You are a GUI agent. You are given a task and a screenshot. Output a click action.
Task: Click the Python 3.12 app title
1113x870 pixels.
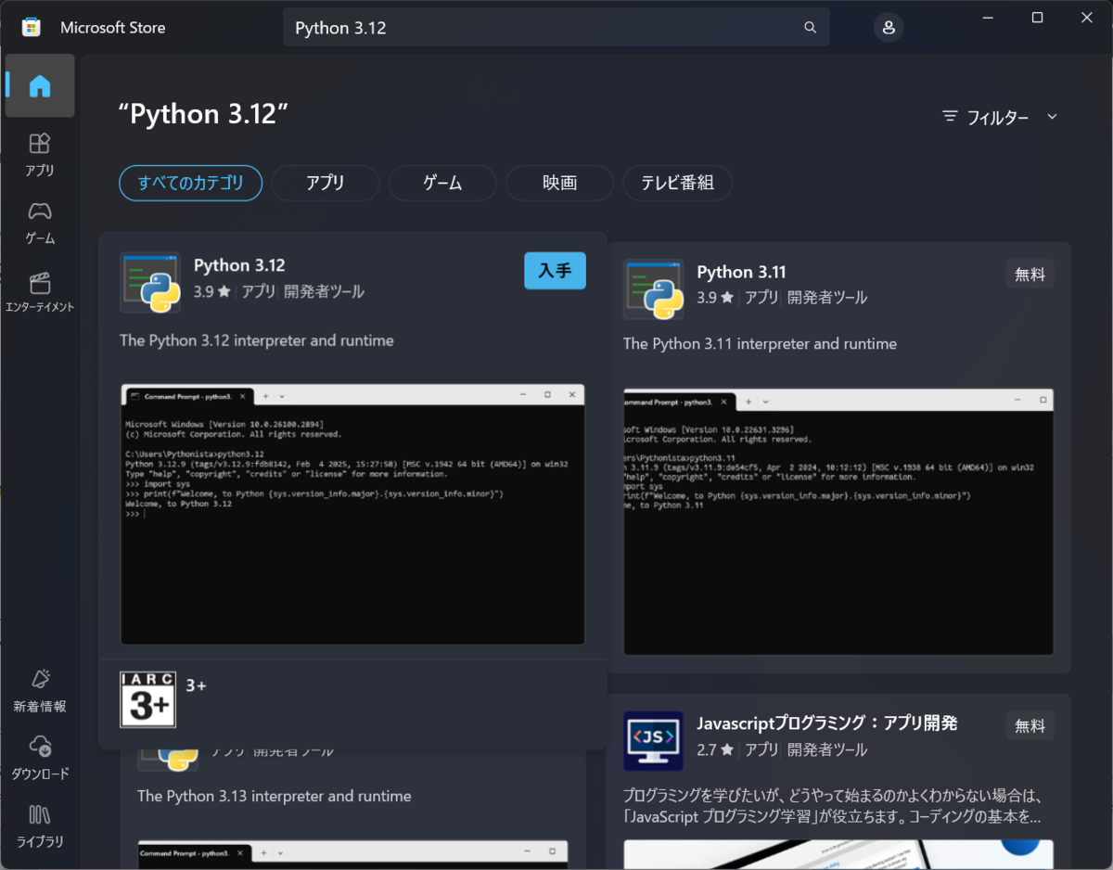pyautogui.click(x=239, y=265)
